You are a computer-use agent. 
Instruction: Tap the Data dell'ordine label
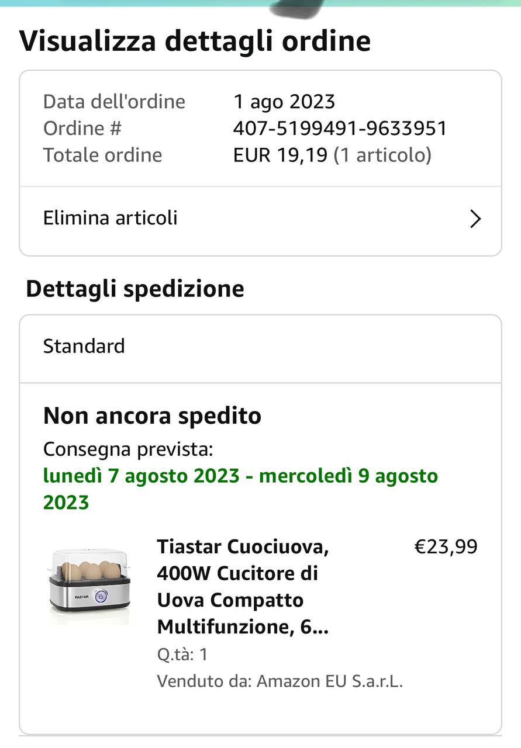pyautogui.click(x=114, y=102)
